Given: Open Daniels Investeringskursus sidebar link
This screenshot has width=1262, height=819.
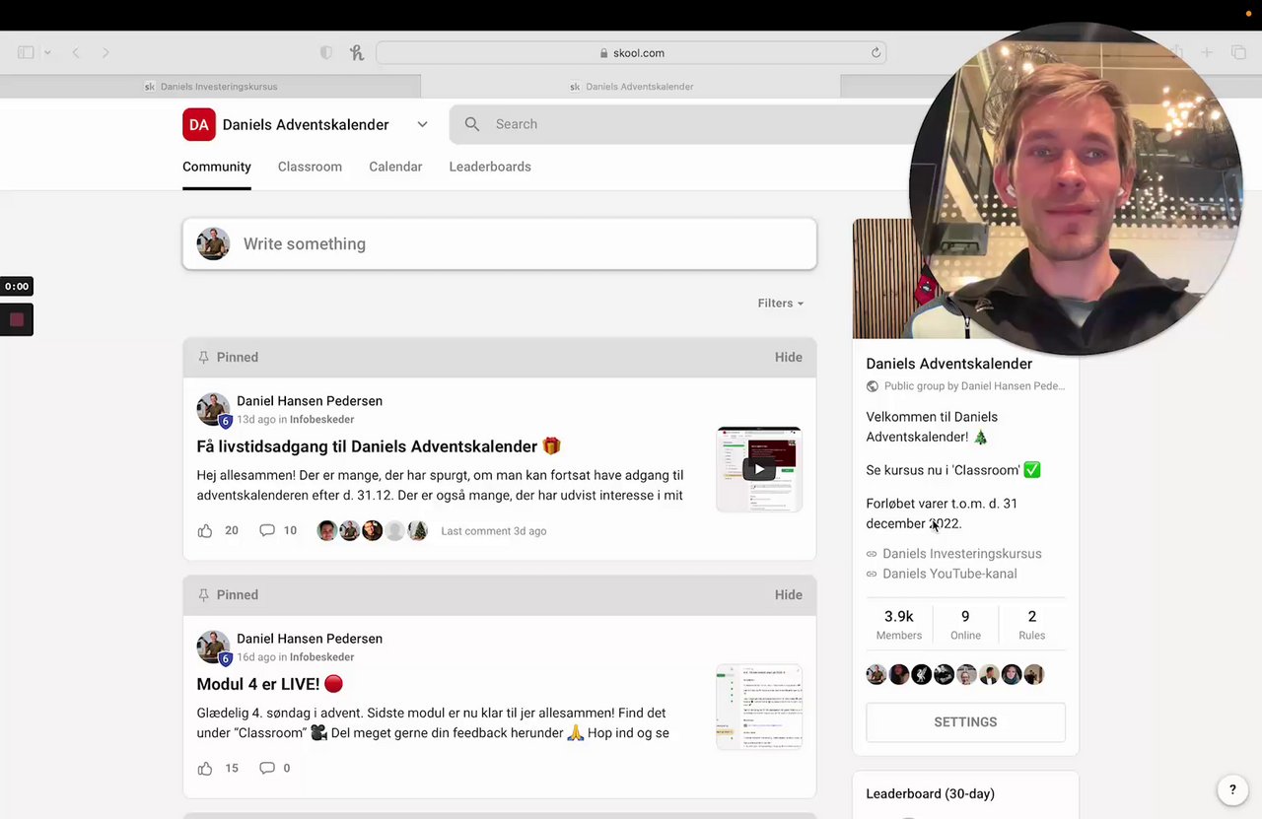Looking at the screenshot, I should (962, 554).
